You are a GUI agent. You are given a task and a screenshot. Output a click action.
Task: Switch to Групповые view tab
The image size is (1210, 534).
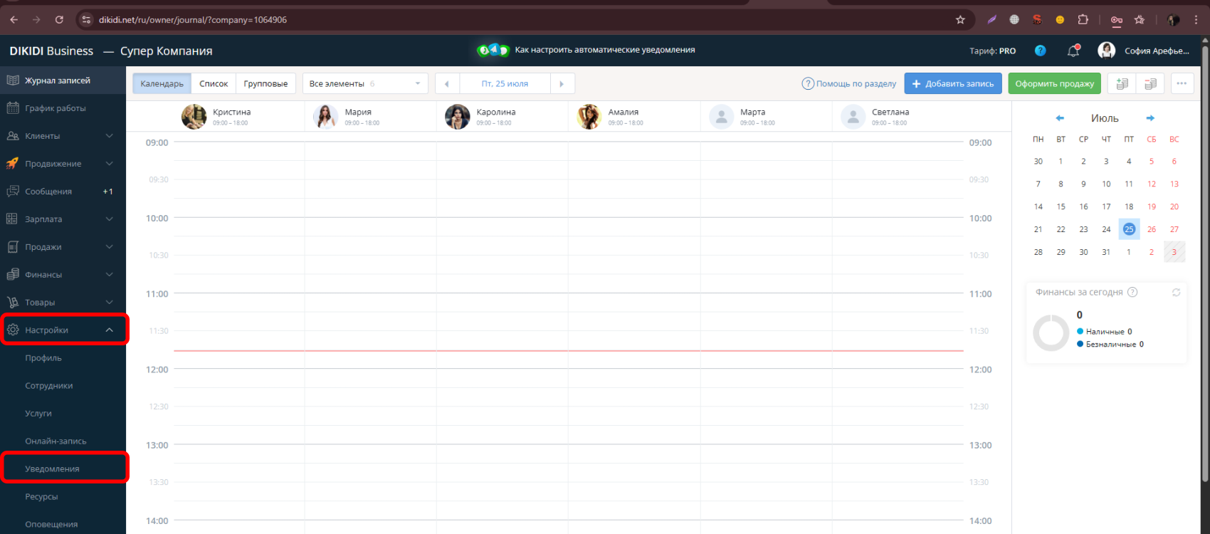coord(265,83)
